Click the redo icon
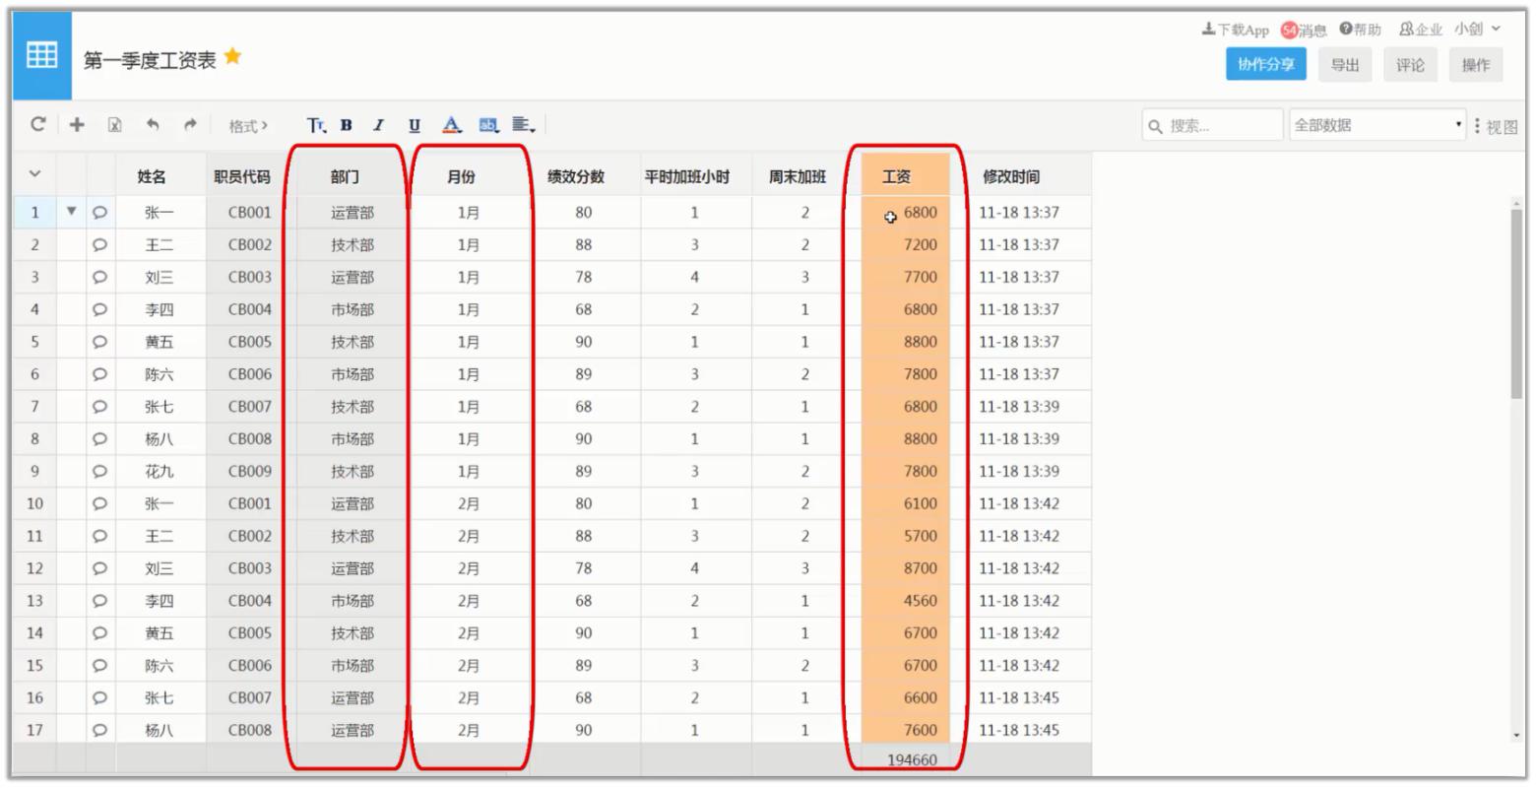 click(189, 125)
